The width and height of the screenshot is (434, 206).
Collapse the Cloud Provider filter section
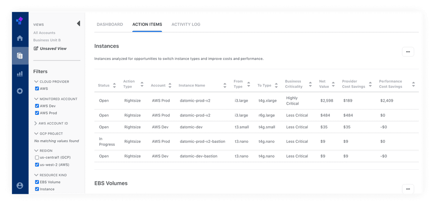(35, 81)
